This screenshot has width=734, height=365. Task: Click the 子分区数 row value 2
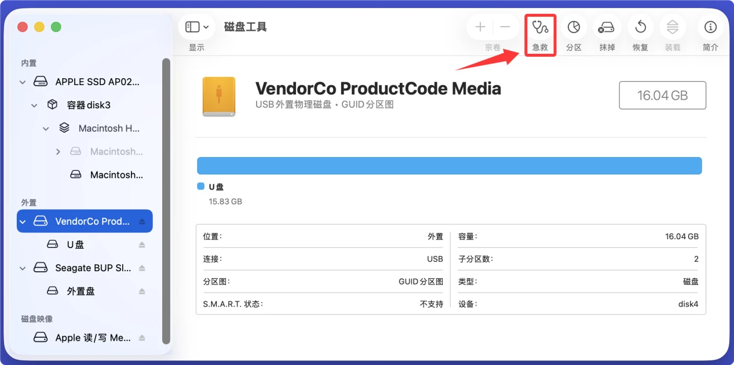click(696, 259)
